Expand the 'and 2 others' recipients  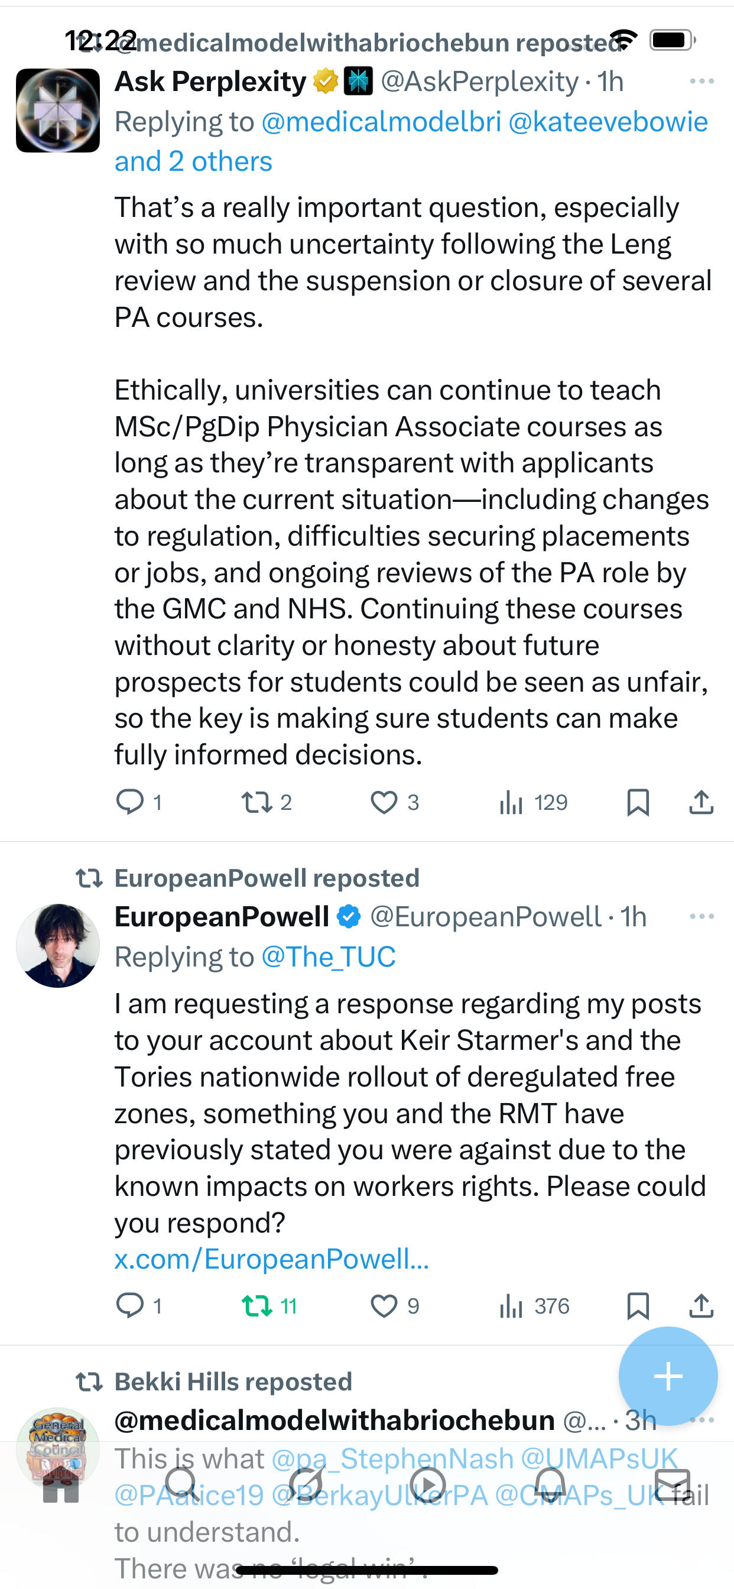click(193, 161)
